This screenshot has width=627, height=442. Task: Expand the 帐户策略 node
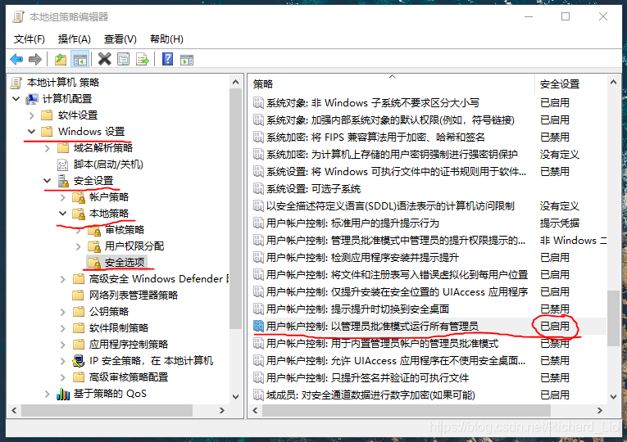pos(63,197)
